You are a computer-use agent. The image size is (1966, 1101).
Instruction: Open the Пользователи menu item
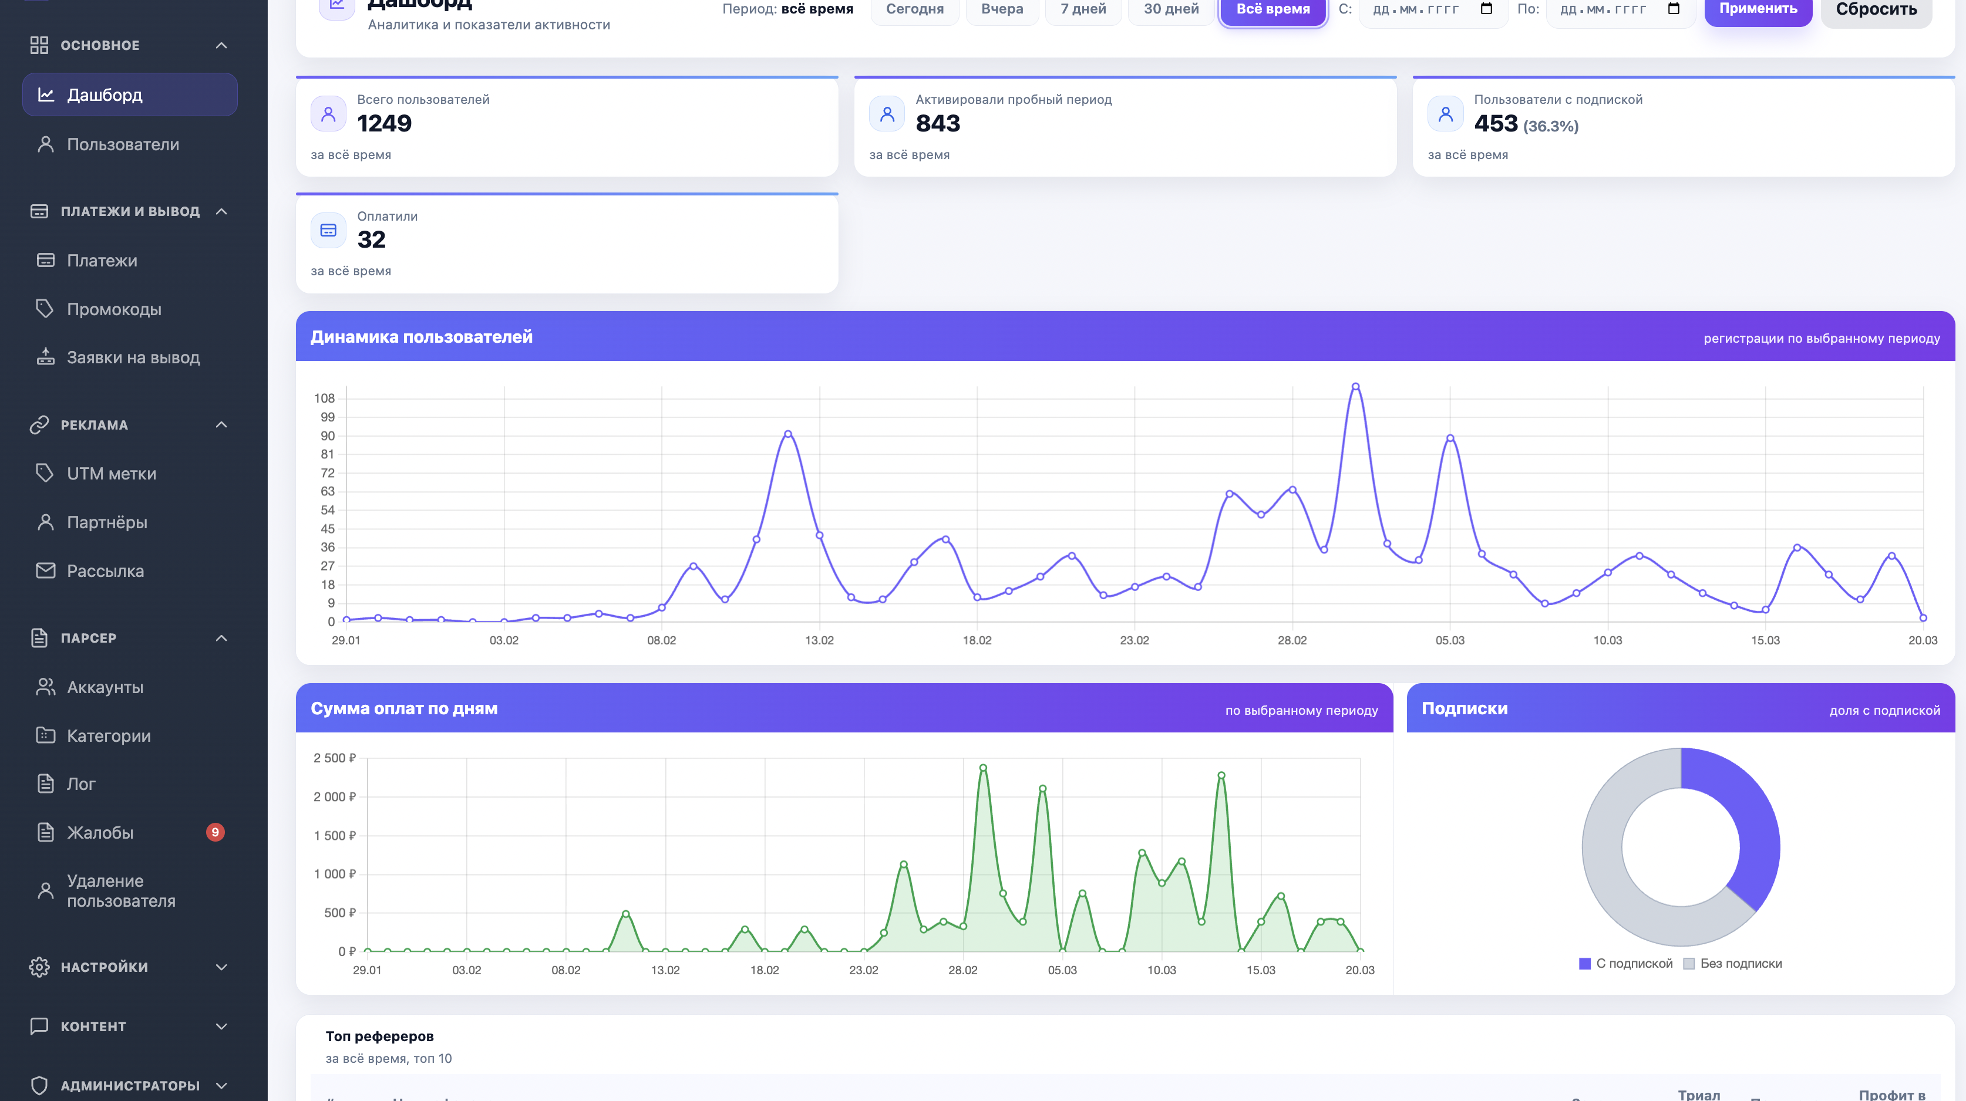(x=122, y=144)
